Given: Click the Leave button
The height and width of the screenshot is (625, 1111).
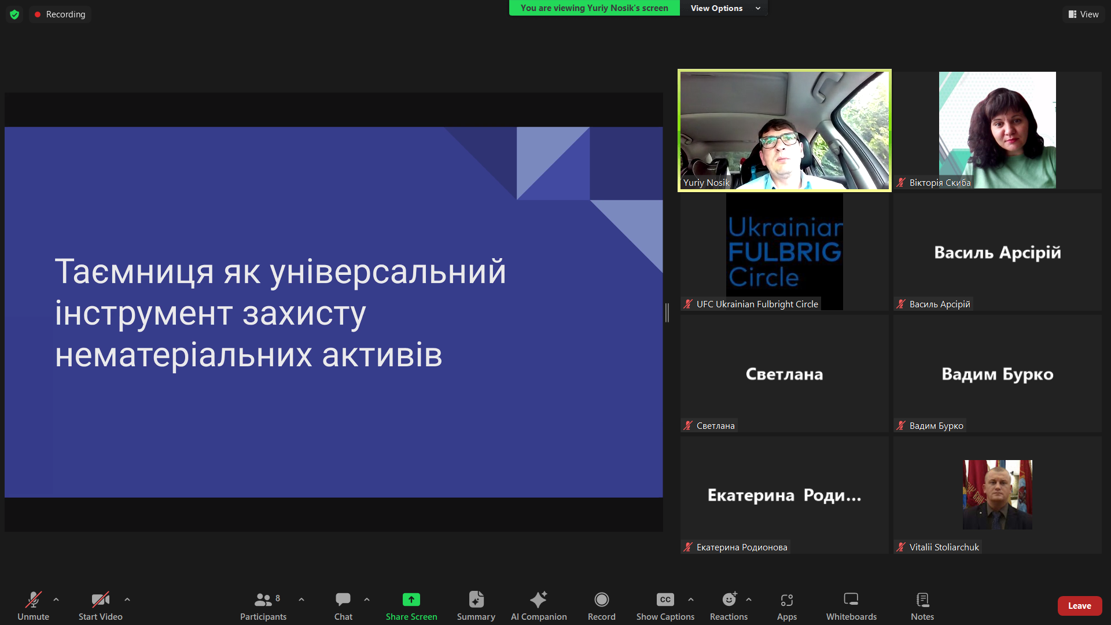Looking at the screenshot, I should 1080,605.
